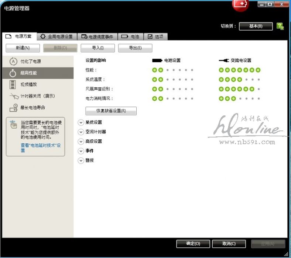Open help via green question mark icon
291x258 pixels.
280,26
